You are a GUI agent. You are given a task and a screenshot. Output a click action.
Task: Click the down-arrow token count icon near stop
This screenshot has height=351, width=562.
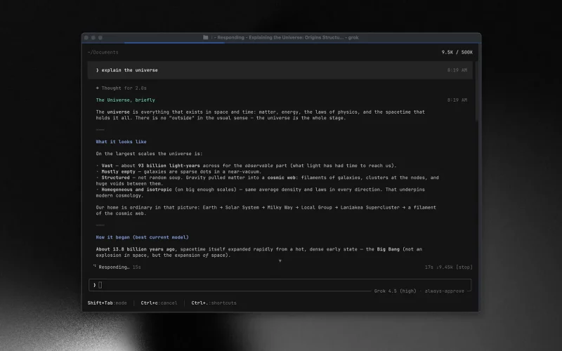click(x=438, y=267)
